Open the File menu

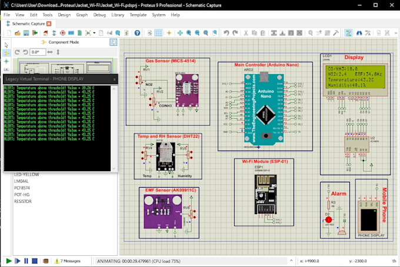pyautogui.click(x=7, y=15)
